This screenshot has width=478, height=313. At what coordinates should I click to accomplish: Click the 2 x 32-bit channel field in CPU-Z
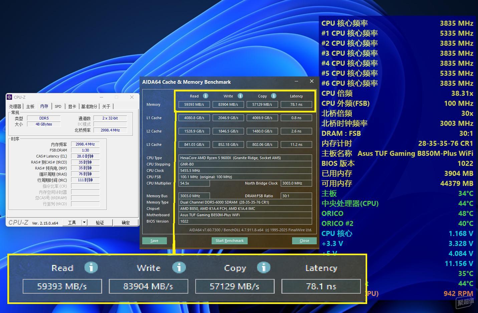[x=110, y=118]
